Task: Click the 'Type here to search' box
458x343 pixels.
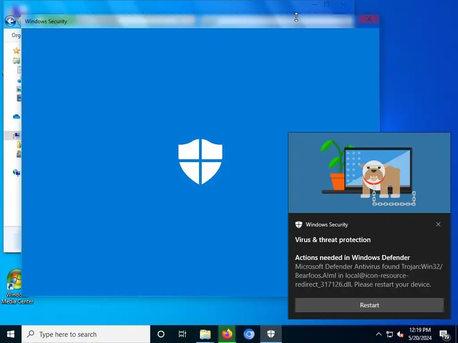Action: (x=86, y=334)
